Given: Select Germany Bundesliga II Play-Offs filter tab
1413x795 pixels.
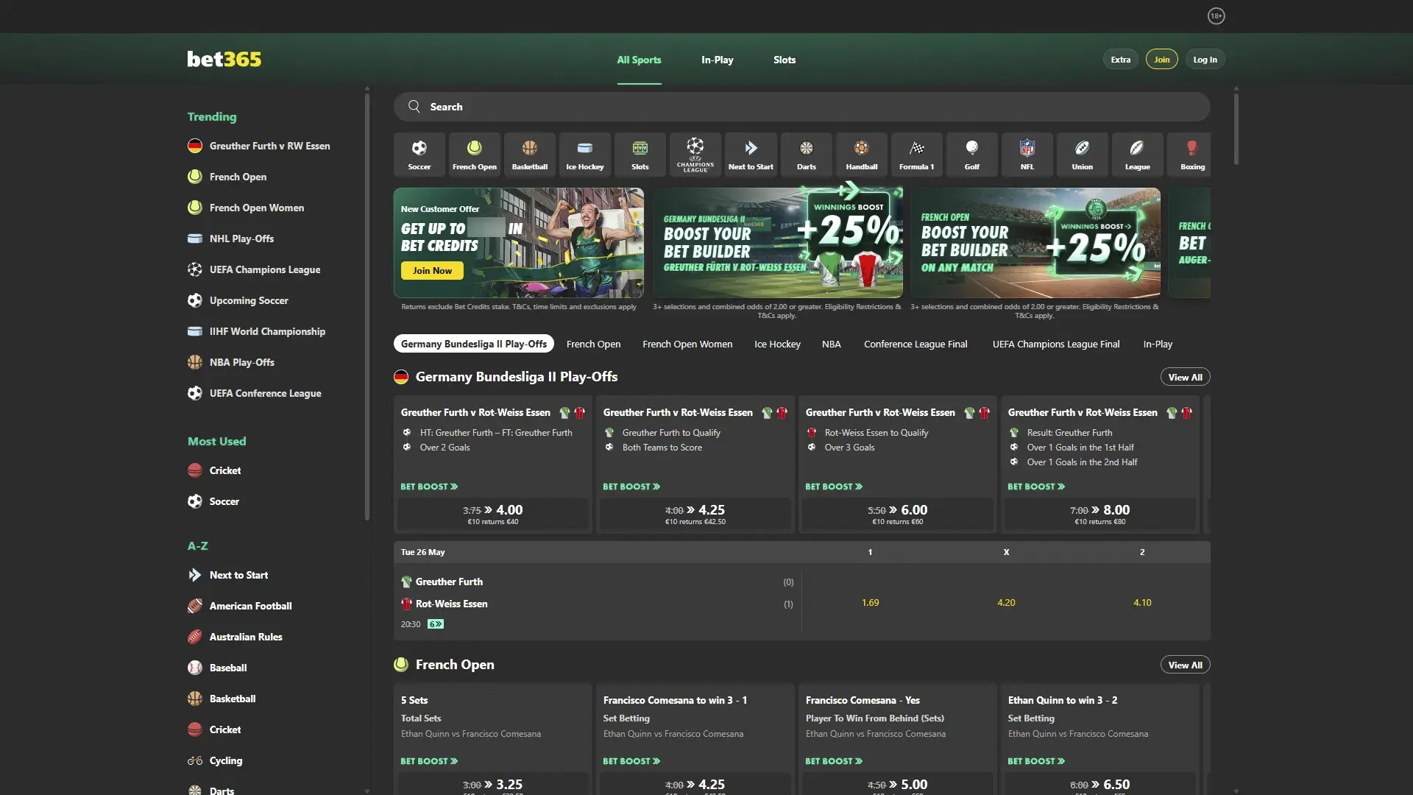Looking at the screenshot, I should pyautogui.click(x=473, y=344).
